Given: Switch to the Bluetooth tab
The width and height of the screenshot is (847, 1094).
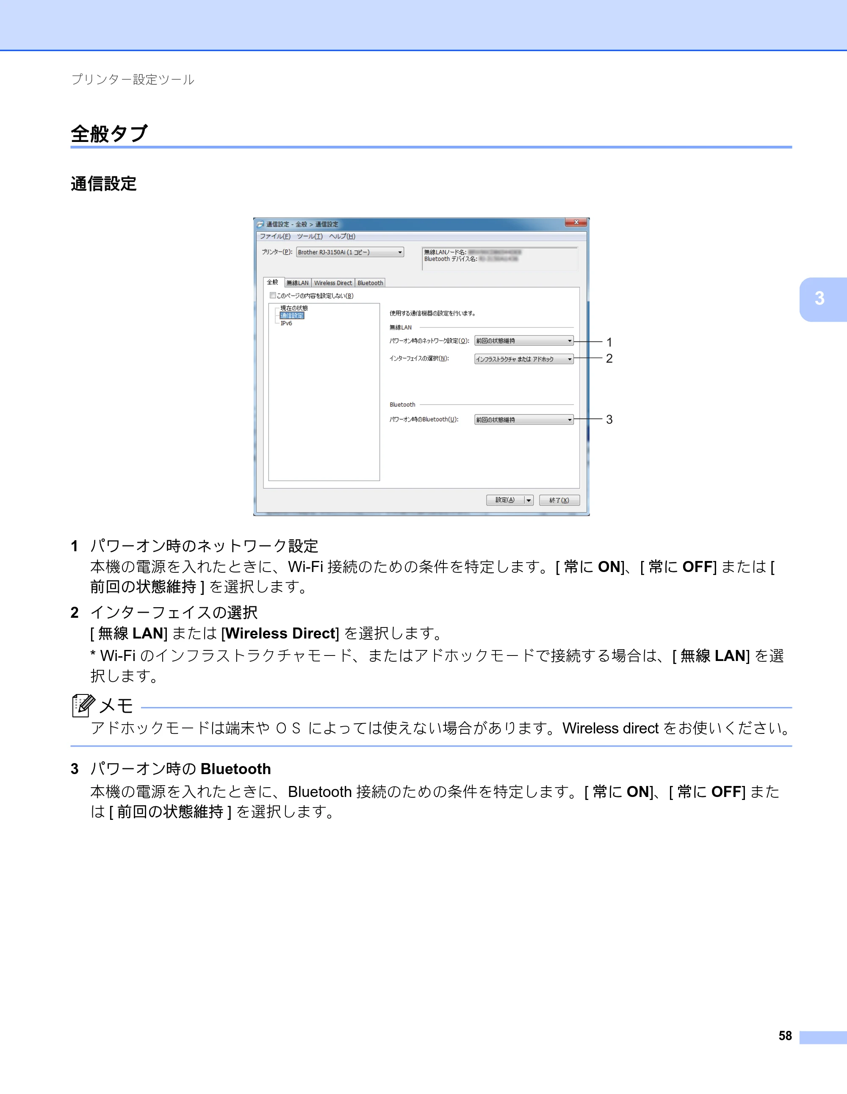Looking at the screenshot, I should pos(370,283).
